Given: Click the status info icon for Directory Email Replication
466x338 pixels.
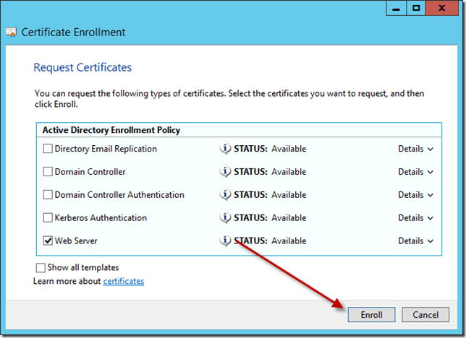Looking at the screenshot, I should (225, 149).
